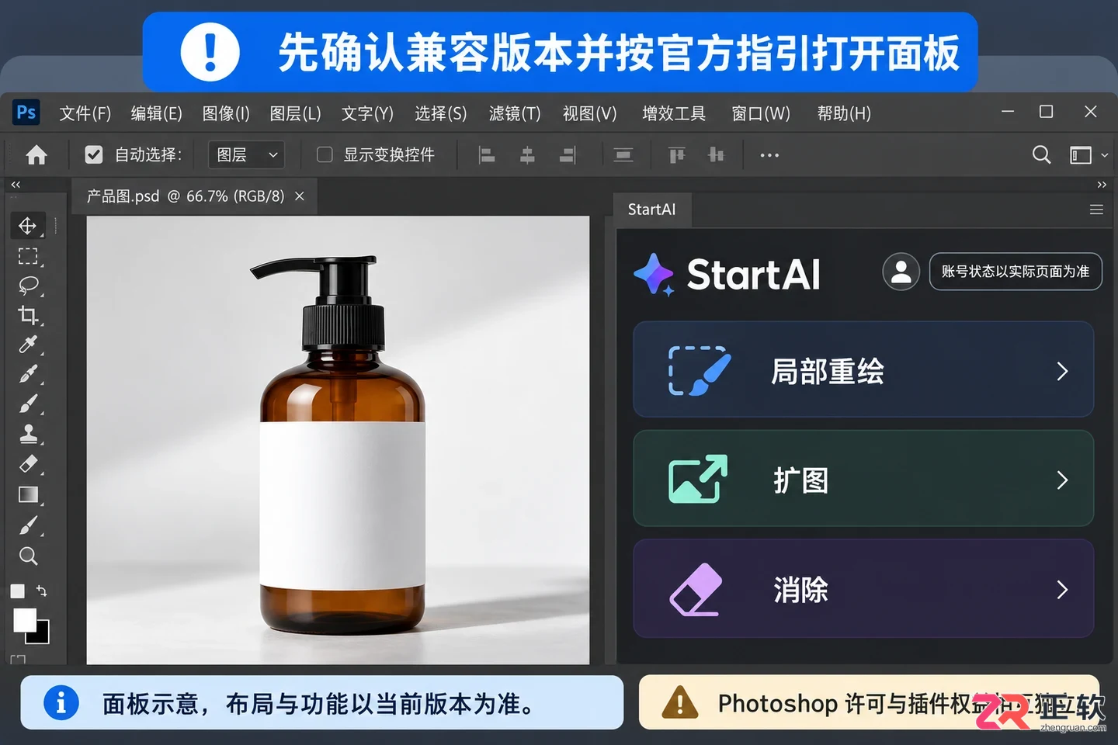This screenshot has height=745, width=1118.
Task: Swap foreground and background colors
Action: pos(42,591)
